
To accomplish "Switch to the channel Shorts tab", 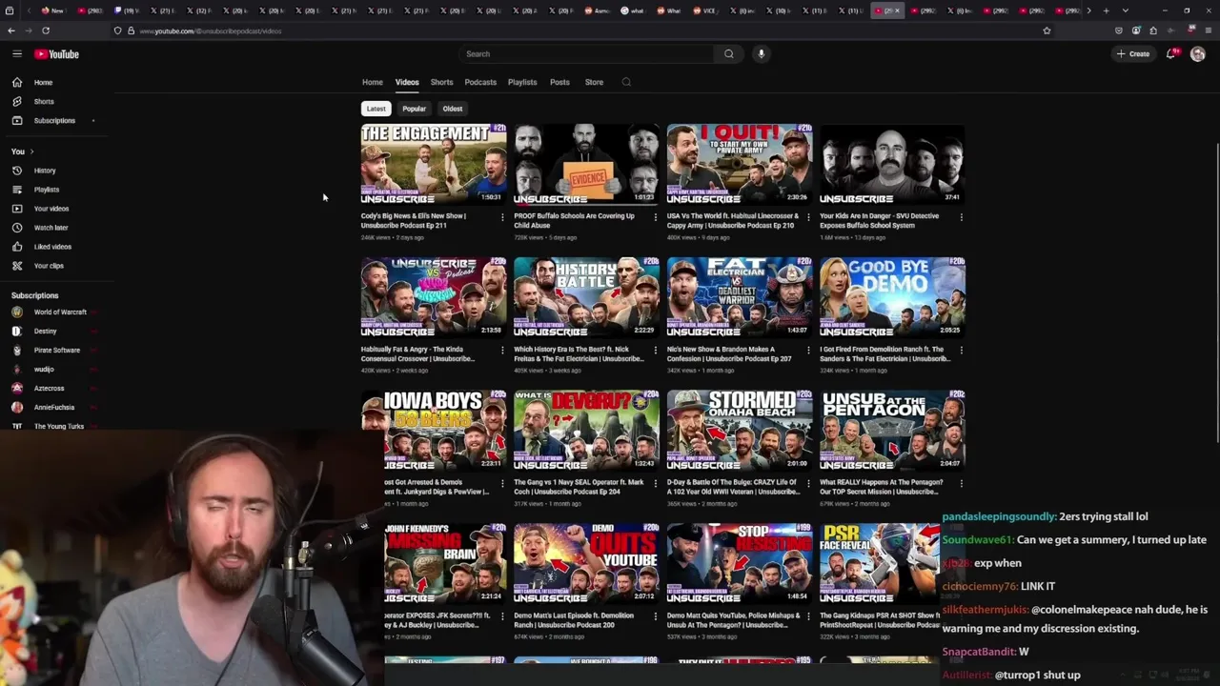I will pos(441,83).
